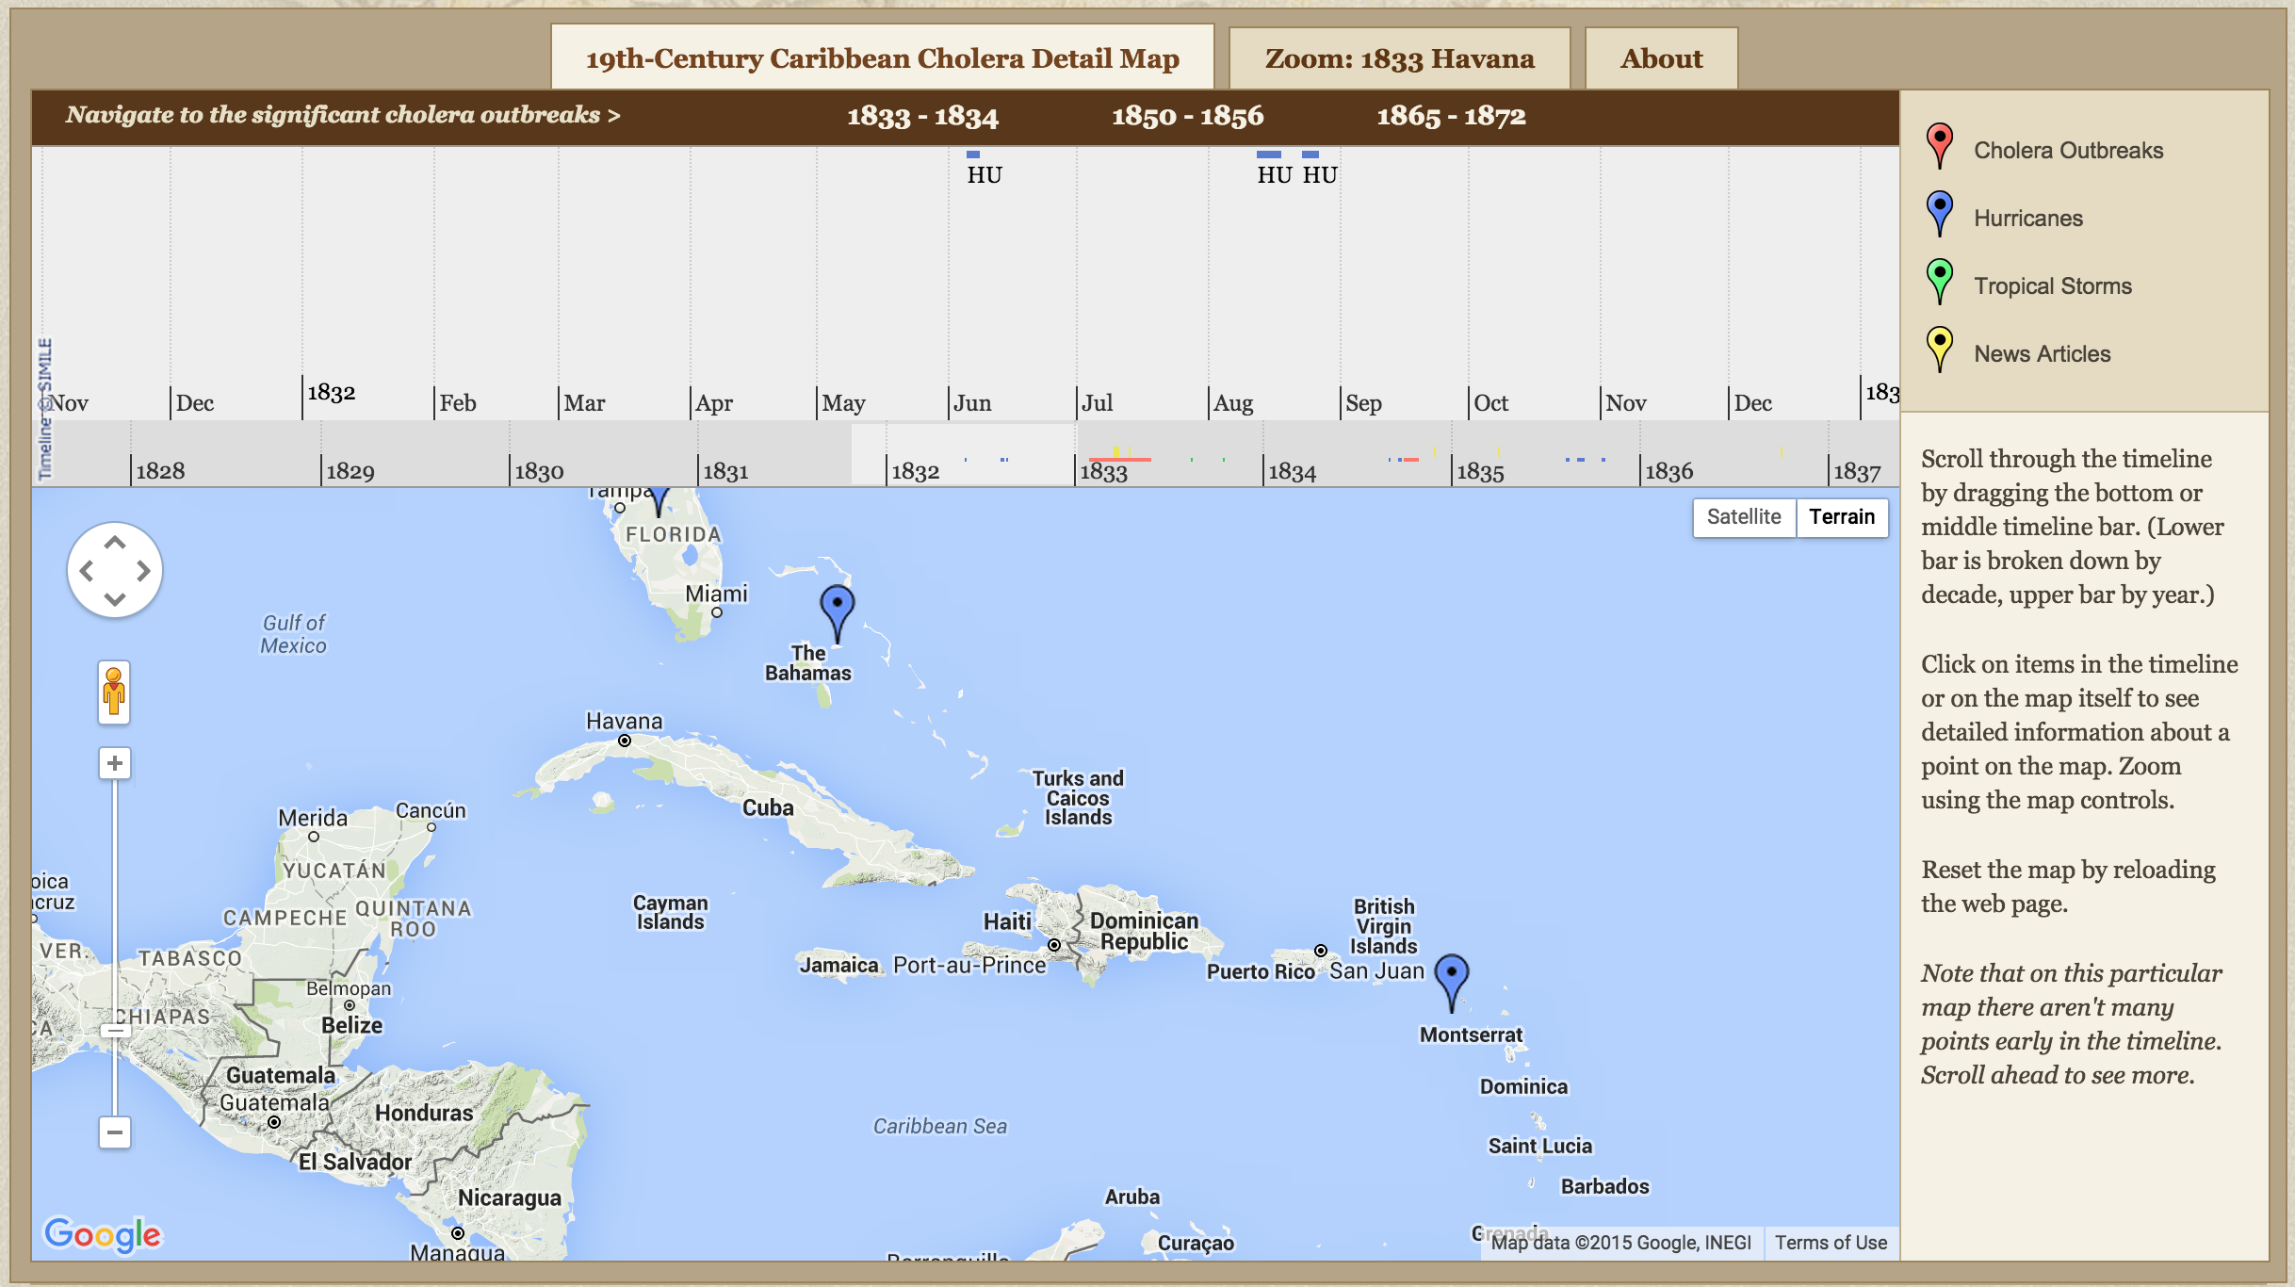Click the first August HU timeline event
The image size is (2295, 1287).
(1274, 175)
